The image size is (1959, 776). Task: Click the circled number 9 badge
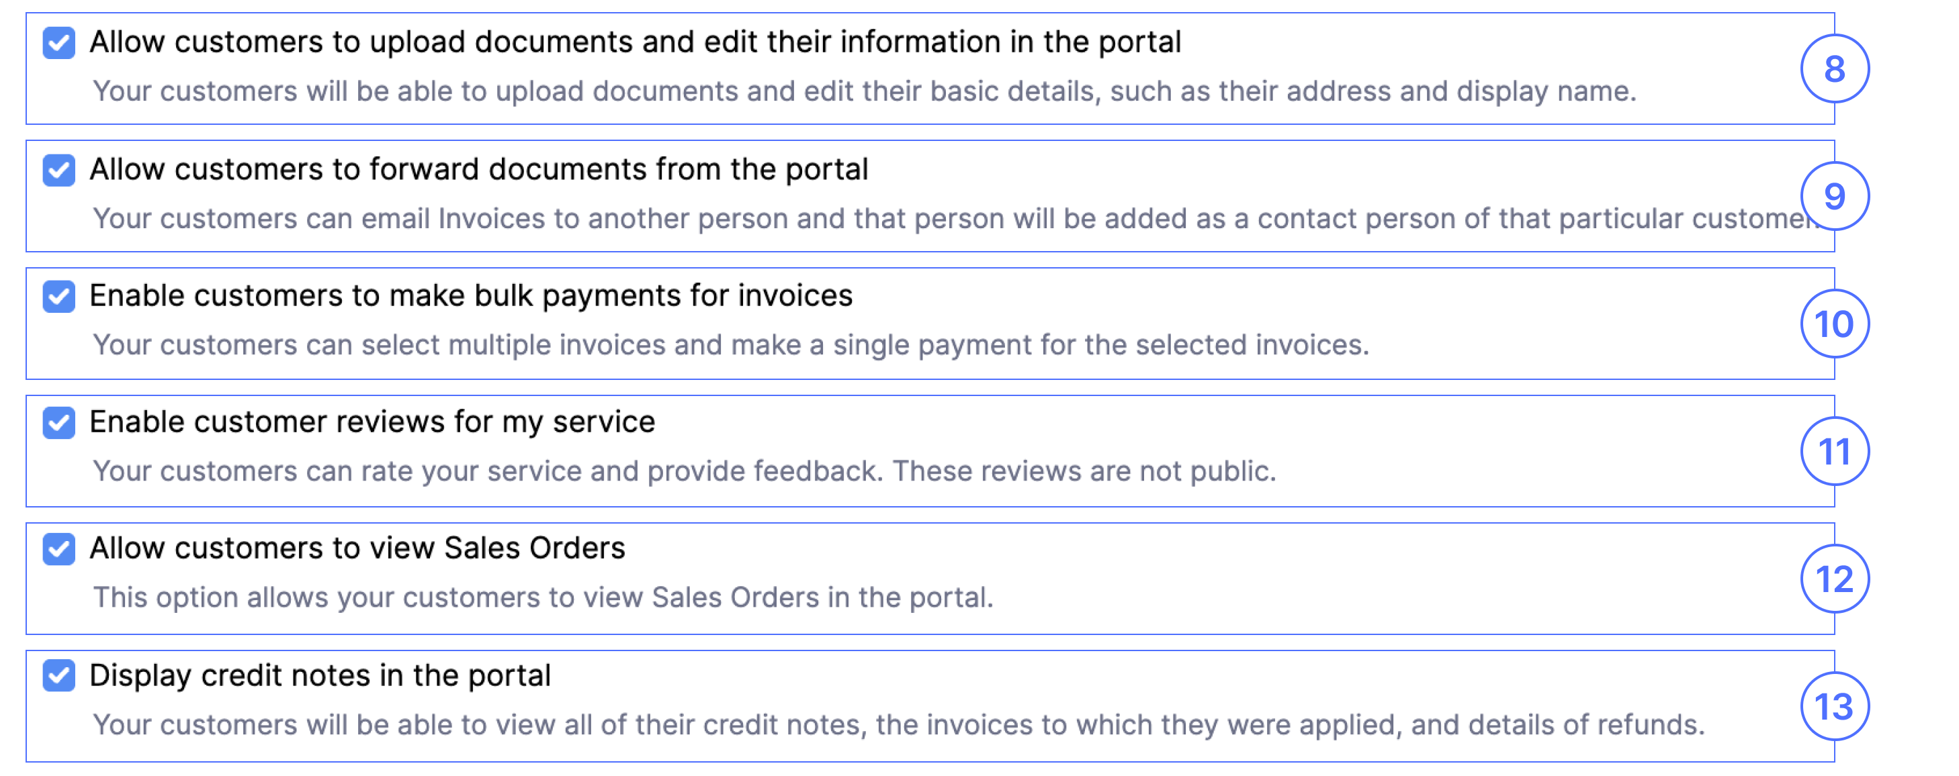[1833, 197]
